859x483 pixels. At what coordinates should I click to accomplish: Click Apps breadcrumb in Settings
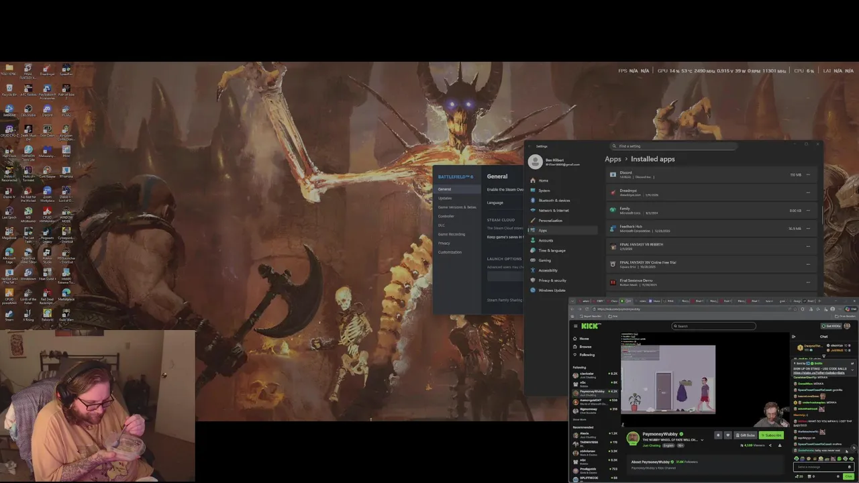click(613, 159)
